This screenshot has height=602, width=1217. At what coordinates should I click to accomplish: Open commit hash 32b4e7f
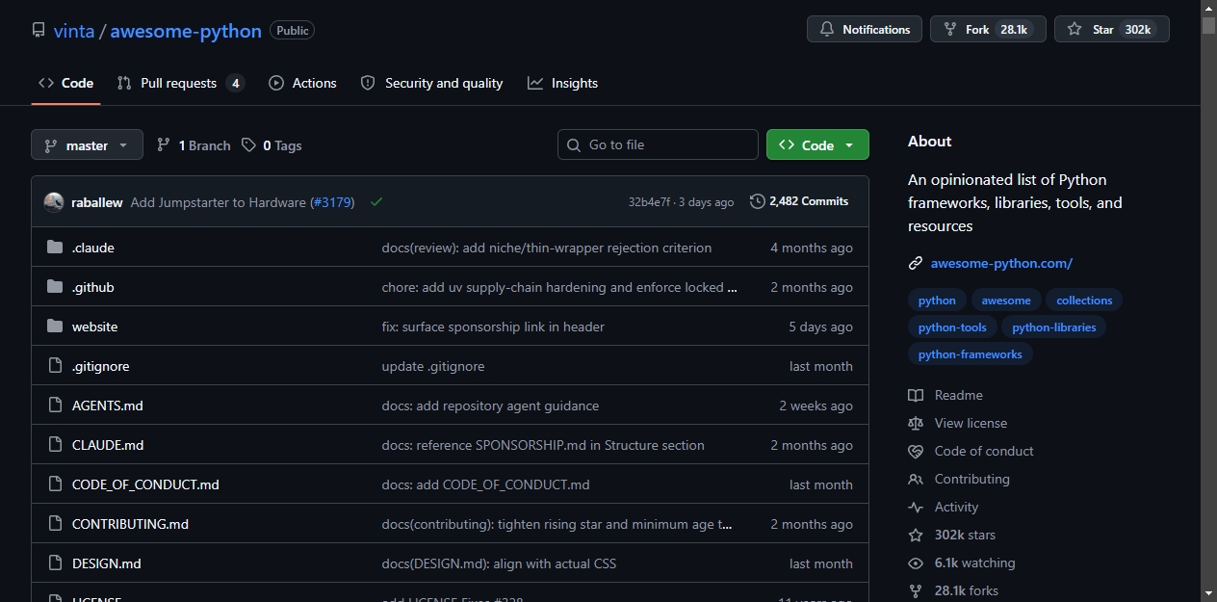[650, 202]
